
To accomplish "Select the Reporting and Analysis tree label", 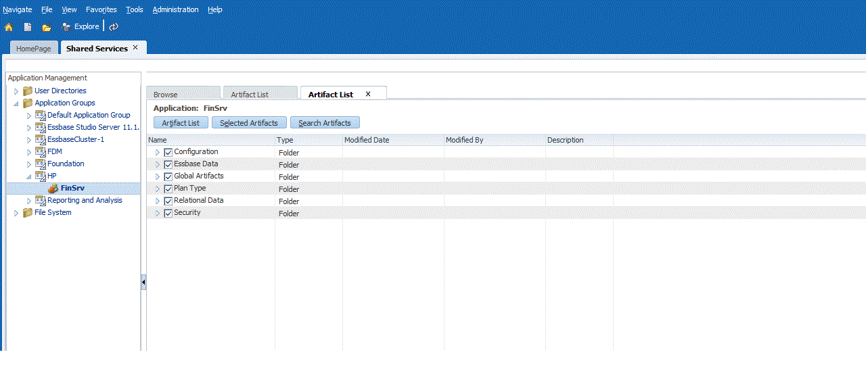I will click(85, 201).
